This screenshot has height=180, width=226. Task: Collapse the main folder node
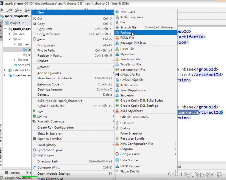(x=15, y=44)
